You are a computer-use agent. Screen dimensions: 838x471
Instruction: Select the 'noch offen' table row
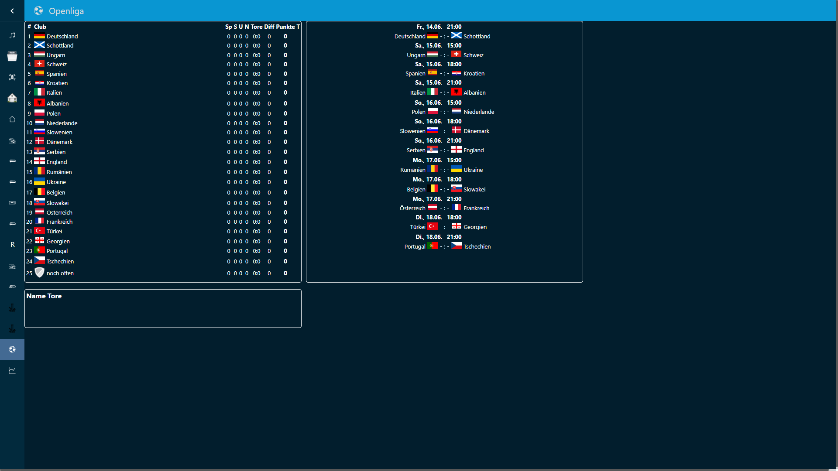click(x=60, y=273)
